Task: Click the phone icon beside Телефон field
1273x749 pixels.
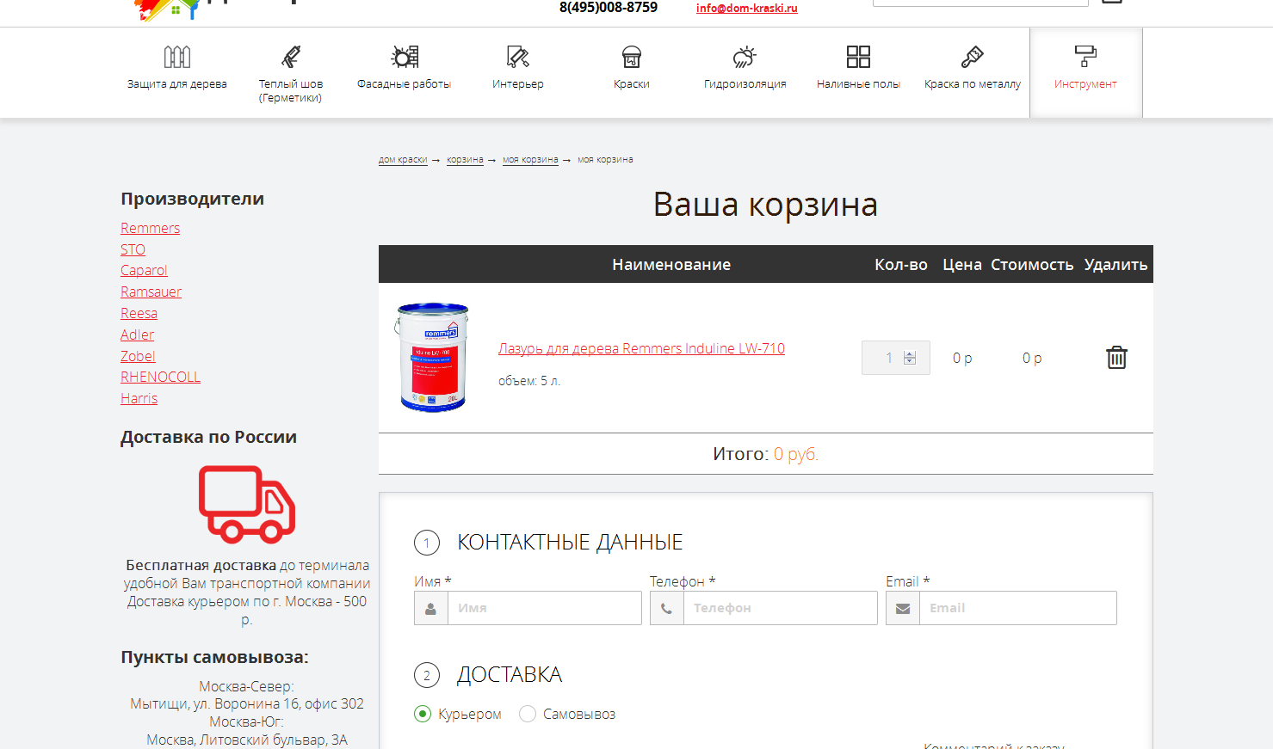Action: [667, 608]
